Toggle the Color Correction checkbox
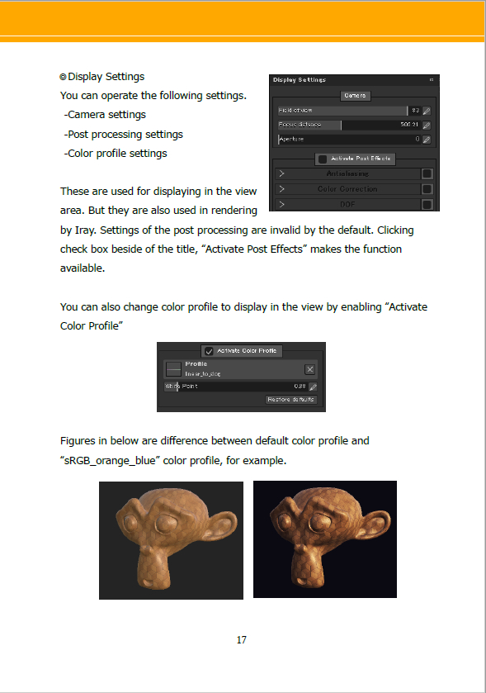The height and width of the screenshot is (693, 486). tap(427, 189)
